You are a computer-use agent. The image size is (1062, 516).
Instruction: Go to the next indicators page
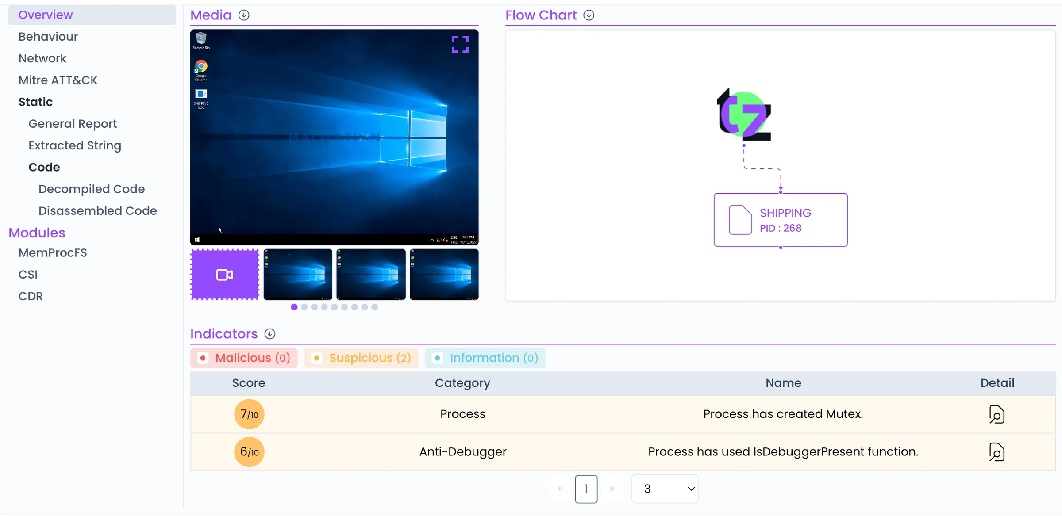[612, 489]
